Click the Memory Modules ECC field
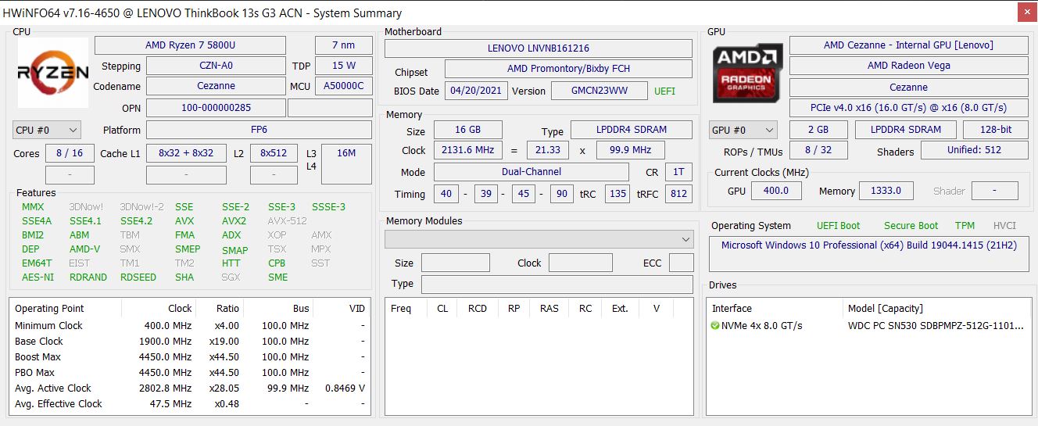The image size is (1038, 426). [681, 263]
